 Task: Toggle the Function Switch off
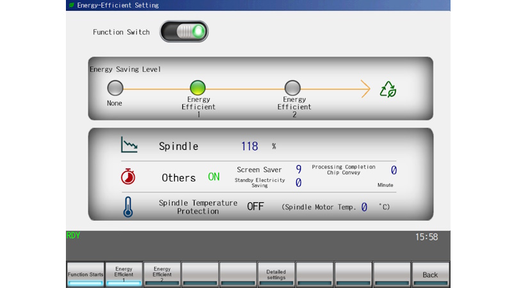click(184, 31)
